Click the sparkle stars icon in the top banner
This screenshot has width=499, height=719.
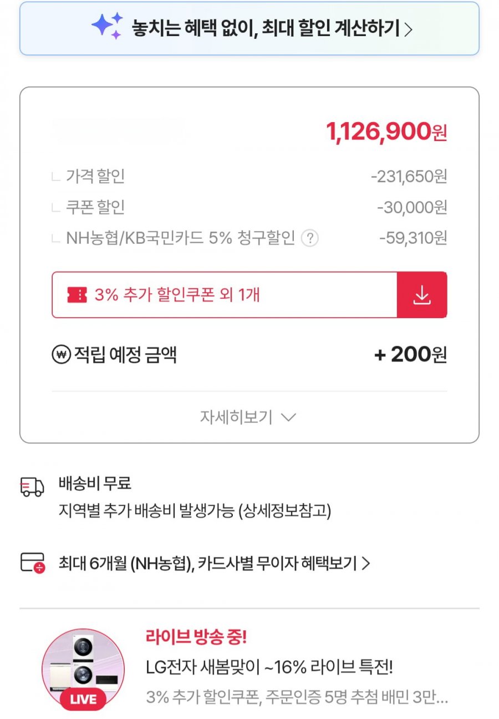(106, 26)
